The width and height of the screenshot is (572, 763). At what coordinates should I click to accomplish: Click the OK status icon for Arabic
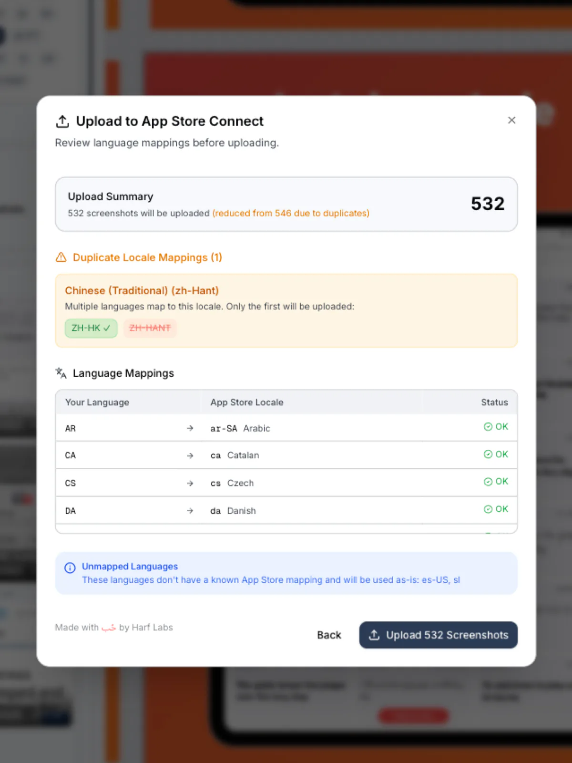click(x=488, y=427)
